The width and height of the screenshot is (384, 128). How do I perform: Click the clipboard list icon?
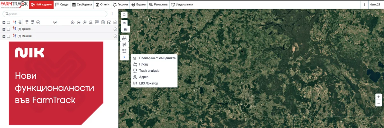[x=115, y=22]
